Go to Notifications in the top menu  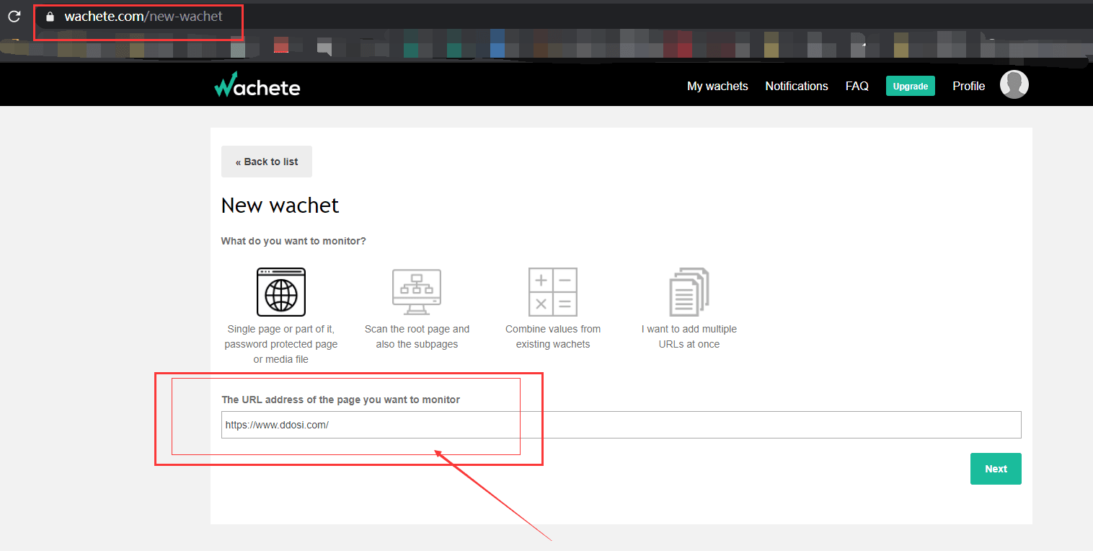click(x=797, y=86)
